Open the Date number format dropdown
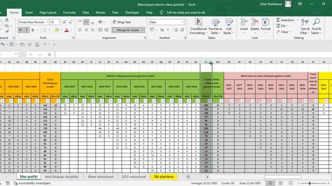 (x=183, y=22)
